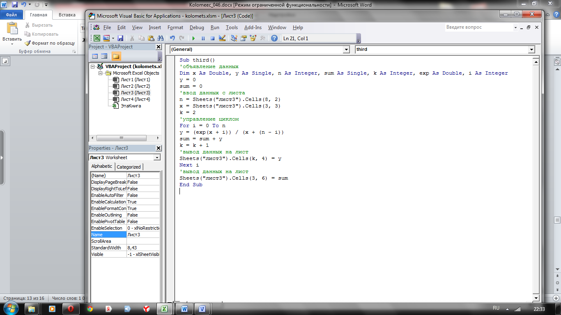561x315 pixels.
Task: Open the Help menu
Action: point(298,27)
